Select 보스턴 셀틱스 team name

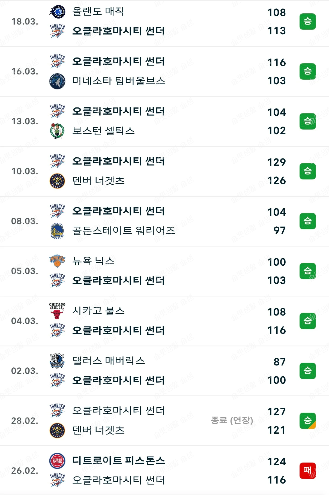103,131
